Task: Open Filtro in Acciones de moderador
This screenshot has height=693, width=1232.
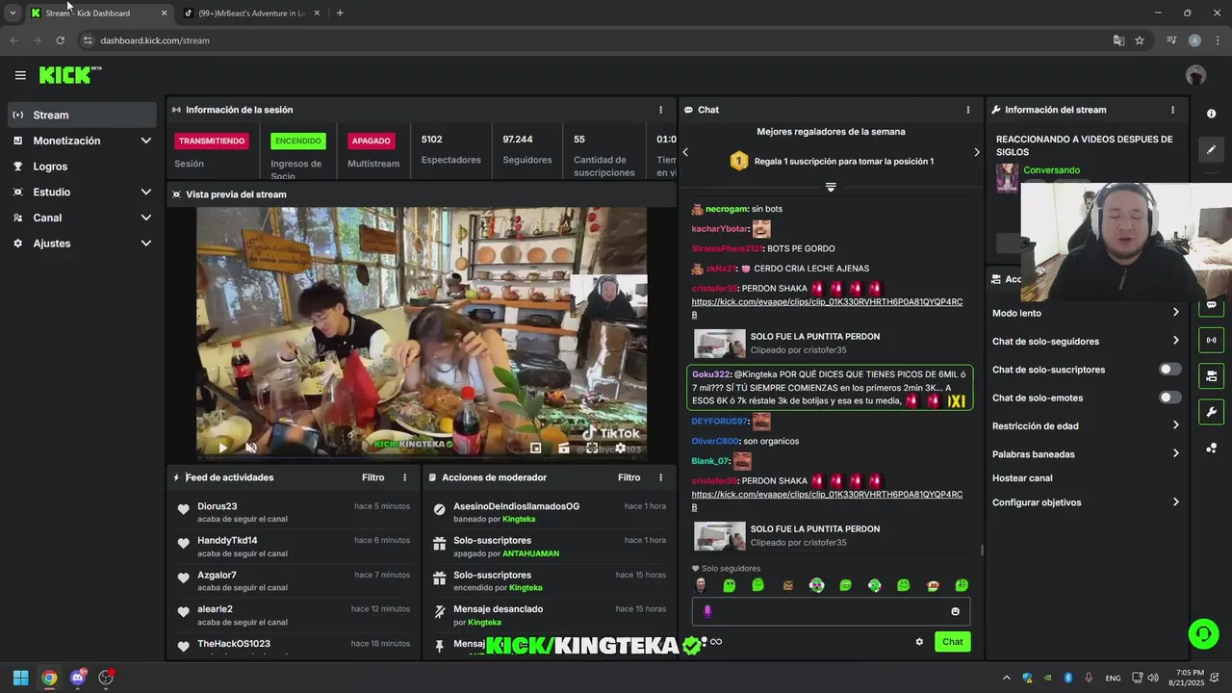Action: click(x=629, y=477)
